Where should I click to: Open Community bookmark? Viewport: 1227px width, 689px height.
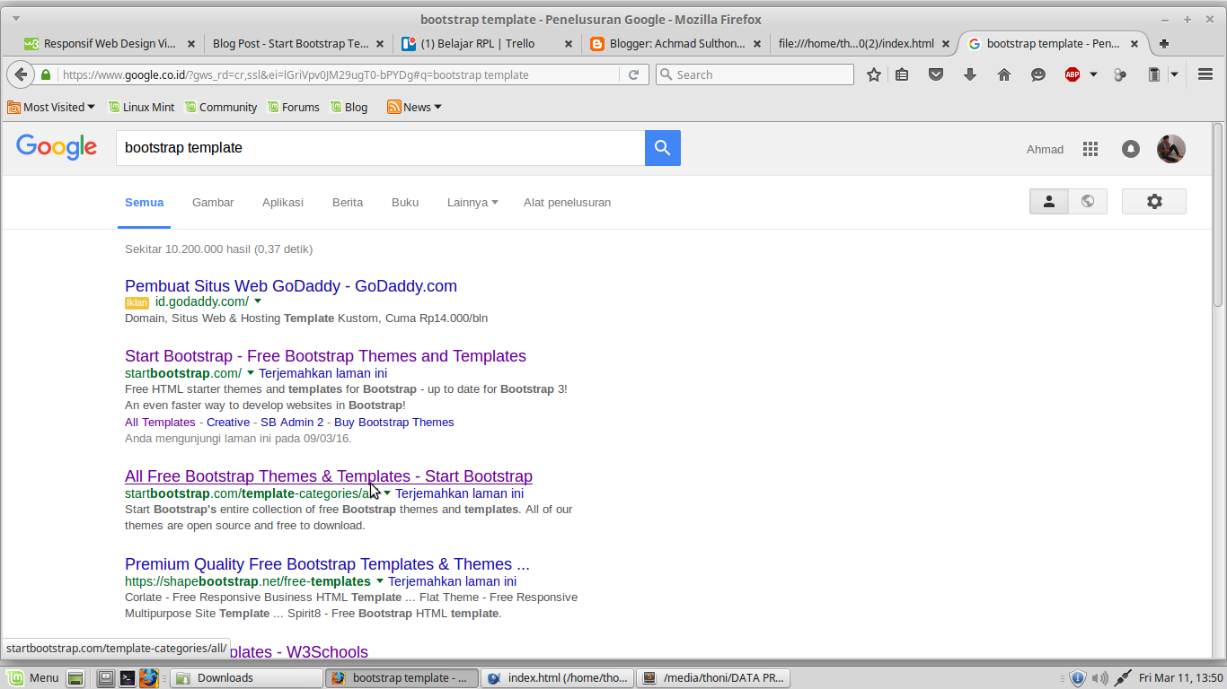[x=220, y=107]
